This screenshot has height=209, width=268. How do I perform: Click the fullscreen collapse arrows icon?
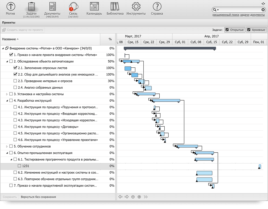[x=263, y=3]
